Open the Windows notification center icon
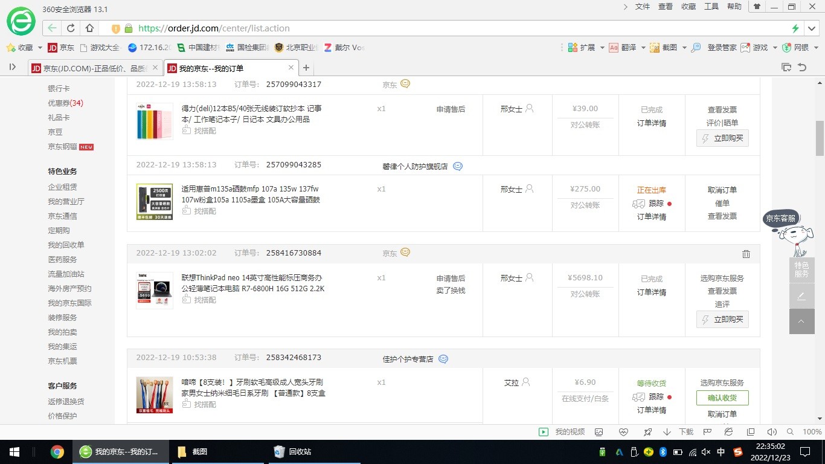Image resolution: width=825 pixels, height=464 pixels. (x=804, y=451)
